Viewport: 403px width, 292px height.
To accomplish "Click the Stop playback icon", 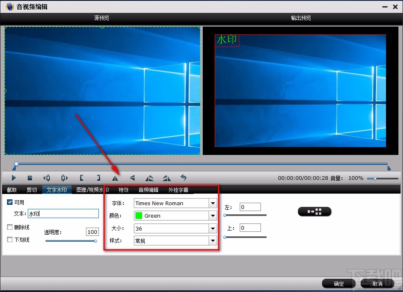I will coord(29,178).
